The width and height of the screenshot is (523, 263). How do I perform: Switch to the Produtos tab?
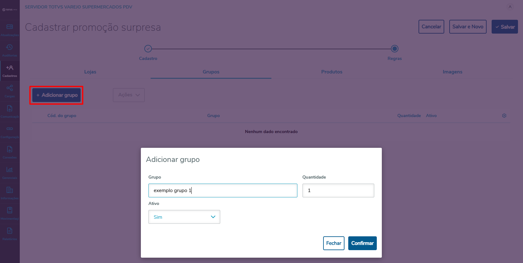[332, 72]
